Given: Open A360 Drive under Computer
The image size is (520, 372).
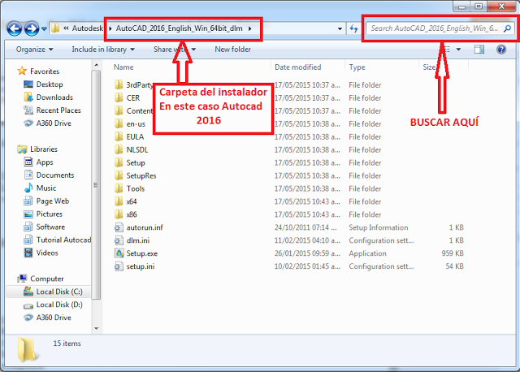Looking at the screenshot, I should pos(54,318).
